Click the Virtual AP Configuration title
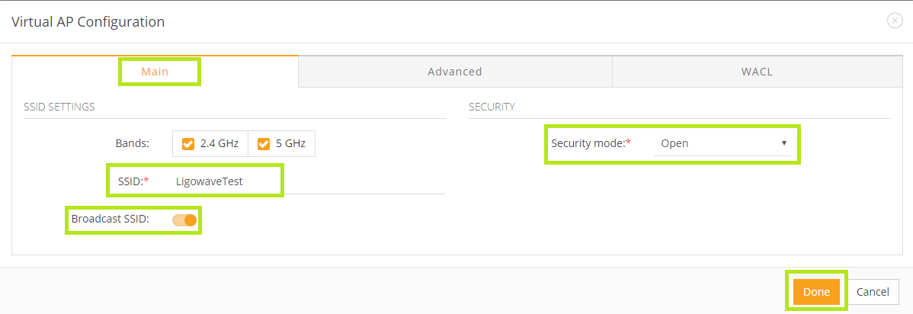This screenshot has width=913, height=314. [88, 22]
